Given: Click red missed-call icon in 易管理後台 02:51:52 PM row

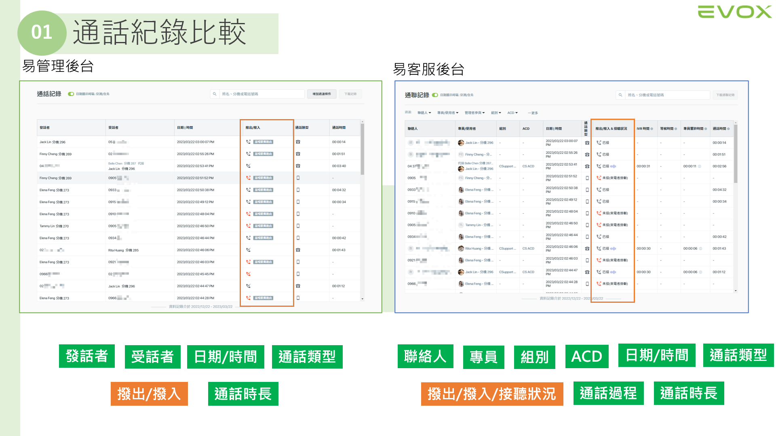Looking at the screenshot, I should [248, 178].
